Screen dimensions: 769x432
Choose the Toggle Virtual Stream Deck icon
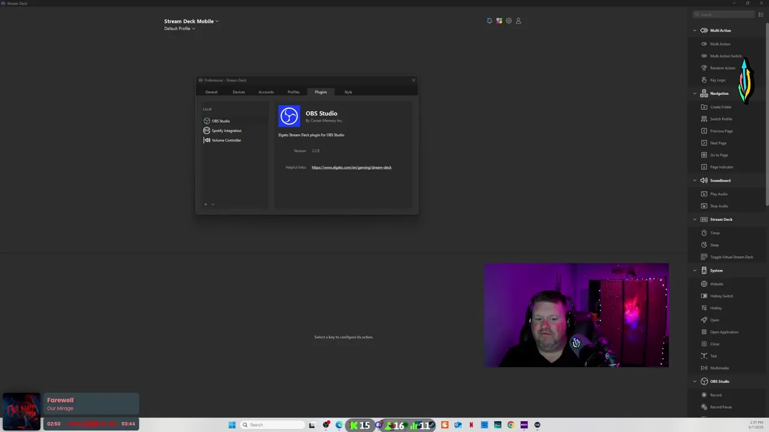[x=704, y=257]
